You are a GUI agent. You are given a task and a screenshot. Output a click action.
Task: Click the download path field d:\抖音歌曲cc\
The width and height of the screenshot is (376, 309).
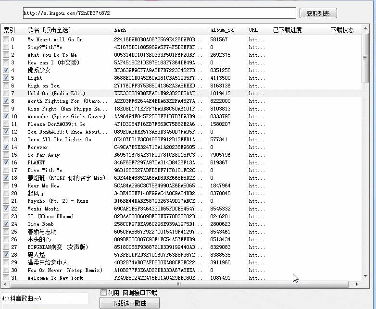pyautogui.click(x=45, y=298)
